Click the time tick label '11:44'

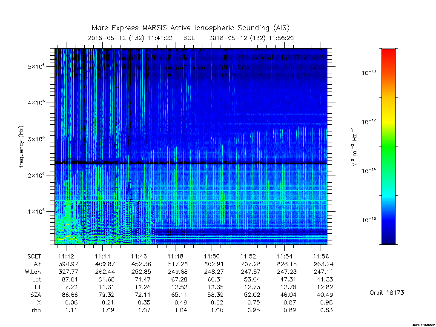pyautogui.click(x=103, y=256)
